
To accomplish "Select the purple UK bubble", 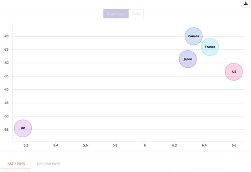I will click(x=23, y=128).
